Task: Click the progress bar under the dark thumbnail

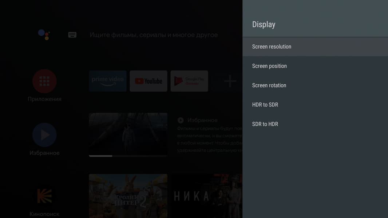Action: tap(128, 156)
